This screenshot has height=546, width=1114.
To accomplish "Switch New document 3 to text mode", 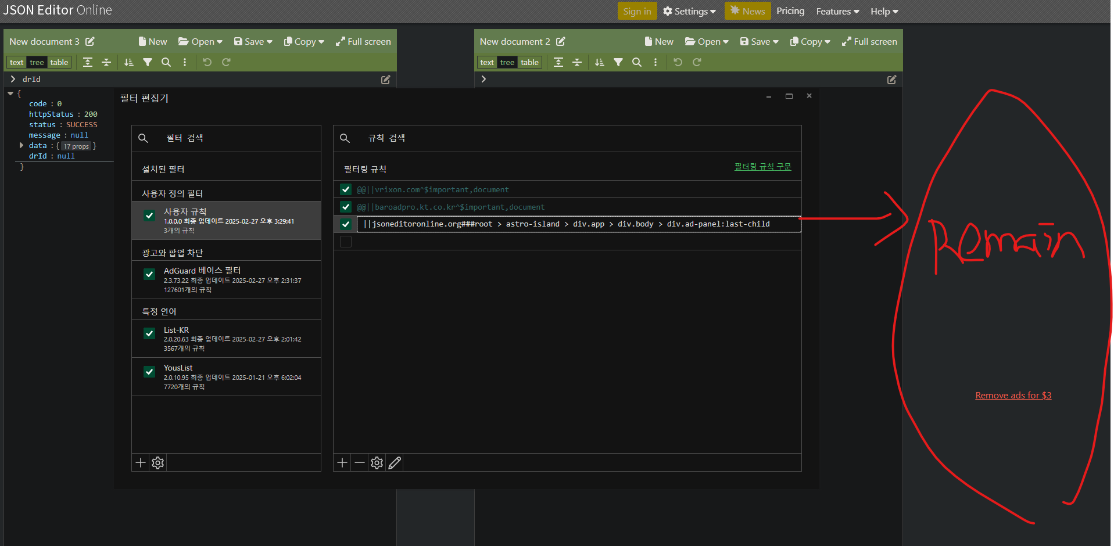I will click(17, 62).
